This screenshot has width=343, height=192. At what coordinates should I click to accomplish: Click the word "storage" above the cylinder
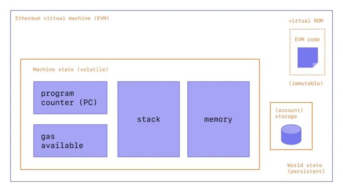click(286, 116)
